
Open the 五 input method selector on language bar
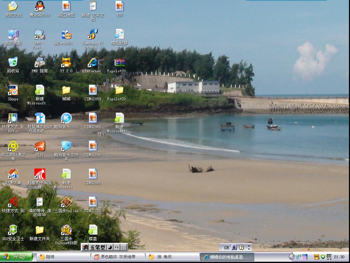(234, 247)
